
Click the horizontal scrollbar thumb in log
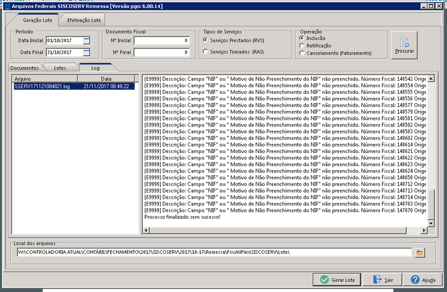click(278, 230)
